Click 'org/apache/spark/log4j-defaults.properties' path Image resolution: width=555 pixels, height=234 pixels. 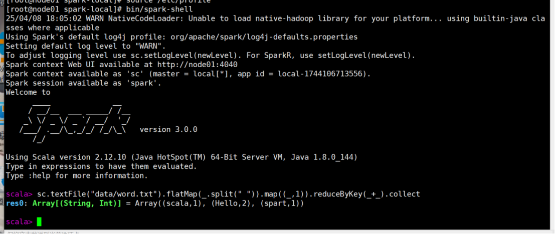264,37
